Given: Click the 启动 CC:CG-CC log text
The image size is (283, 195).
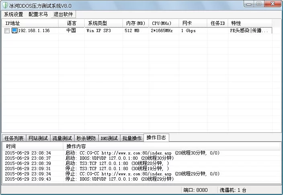Looking at the screenshot, I should point(142,153).
